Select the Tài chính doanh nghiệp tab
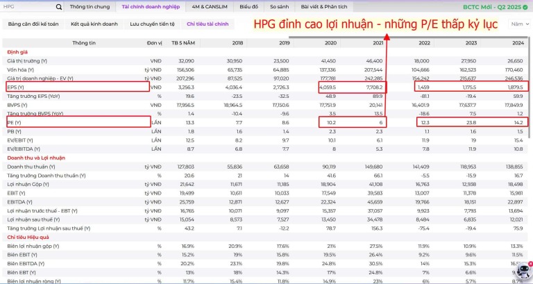This screenshot has width=533, height=284. tap(151, 7)
